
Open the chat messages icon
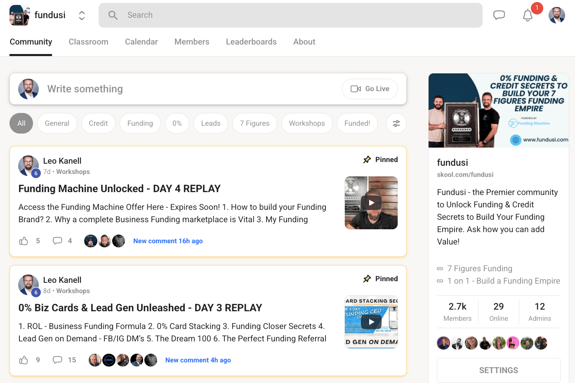coord(499,15)
